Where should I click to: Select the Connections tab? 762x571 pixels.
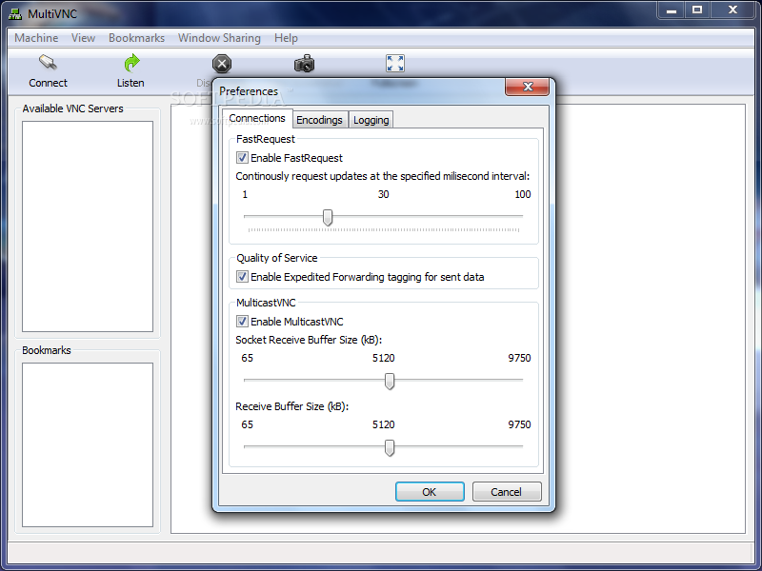[257, 118]
